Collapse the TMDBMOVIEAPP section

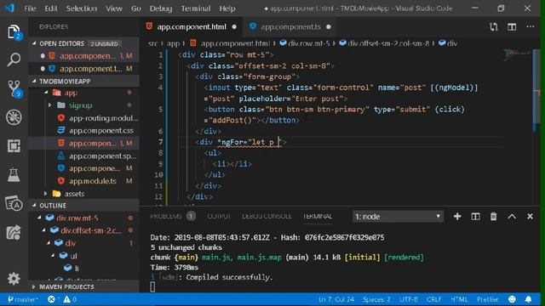pyautogui.click(x=34, y=81)
